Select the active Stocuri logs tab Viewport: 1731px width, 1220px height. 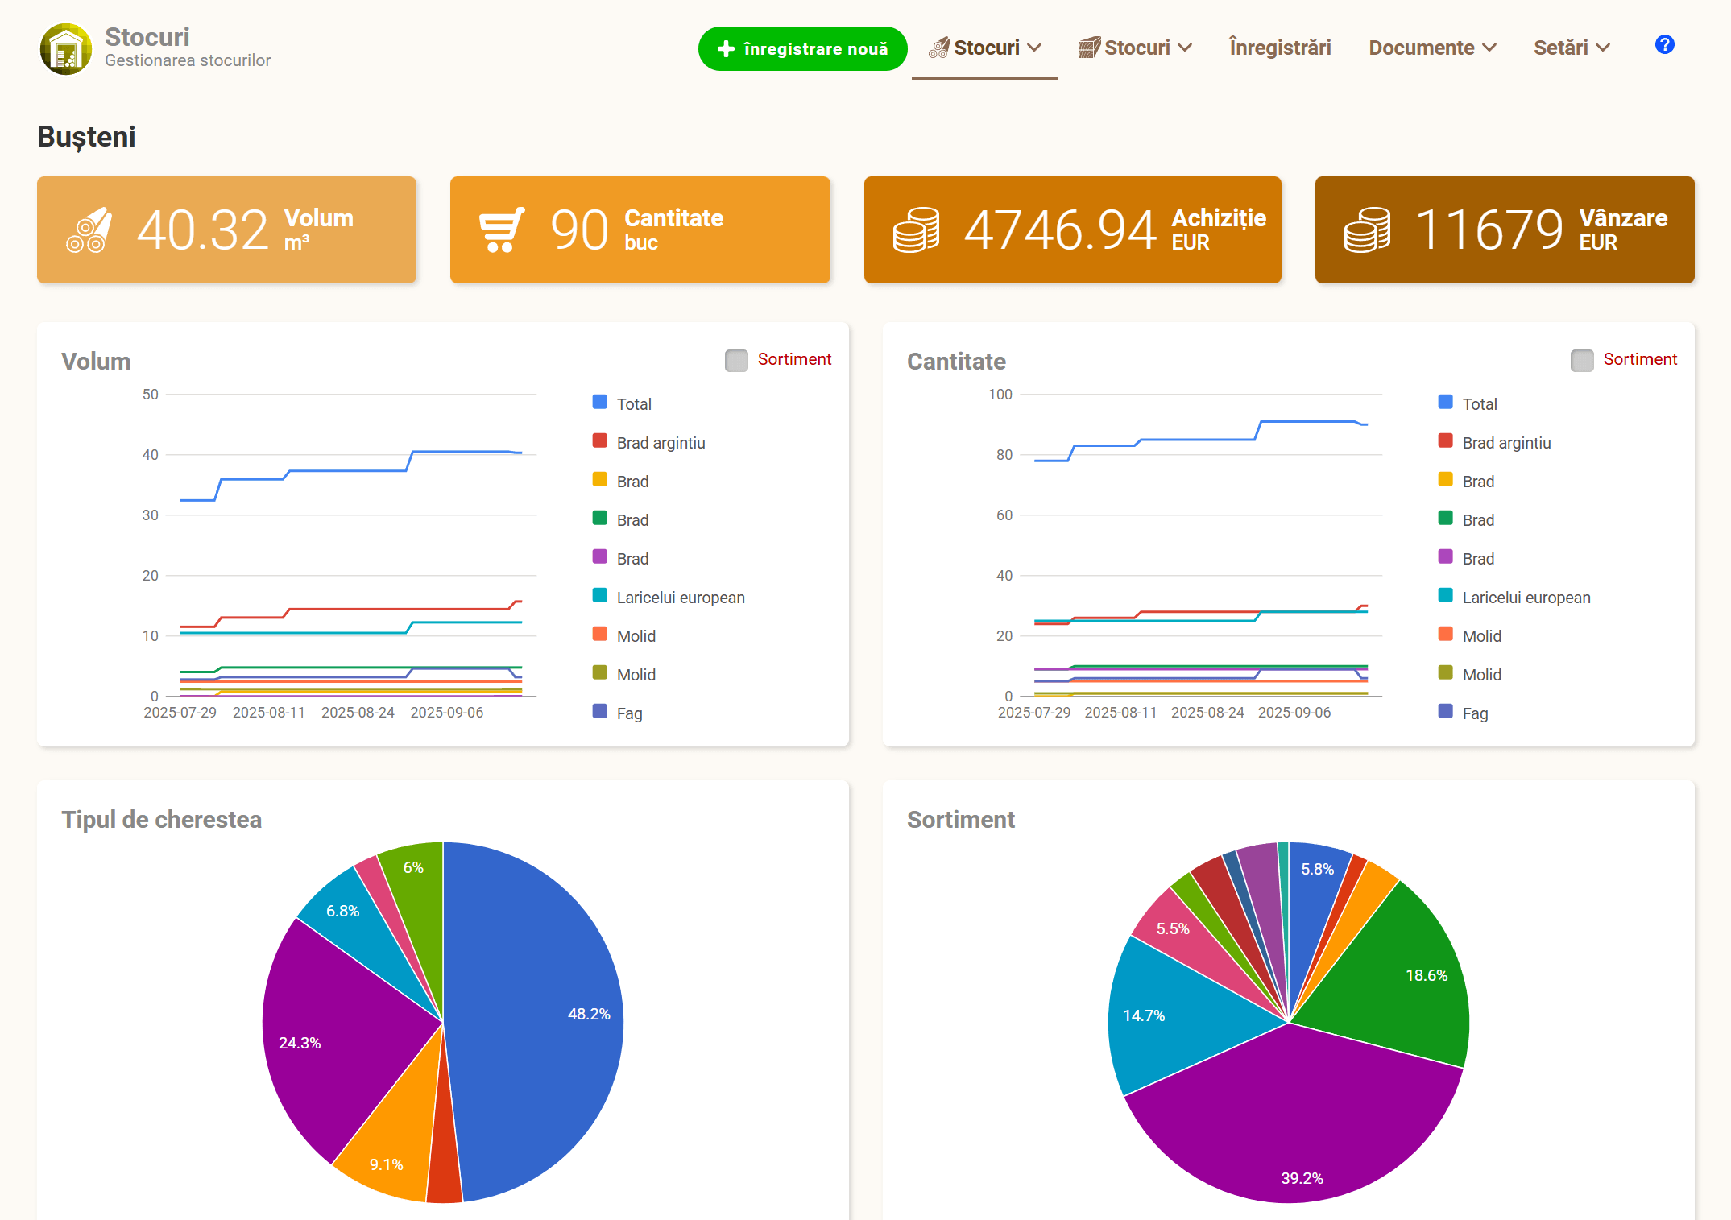(x=984, y=48)
